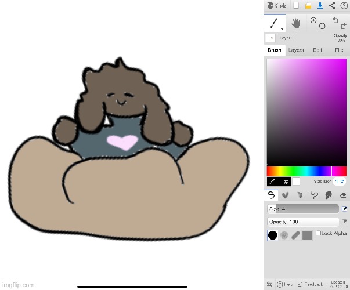Image resolution: width=350 pixels, height=290 pixels.
Task: Pick a color in the saturation square
Action: pyautogui.click(x=306, y=112)
